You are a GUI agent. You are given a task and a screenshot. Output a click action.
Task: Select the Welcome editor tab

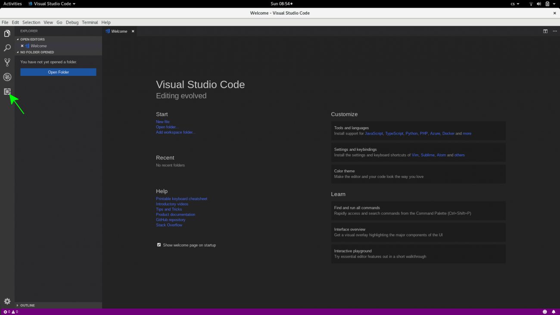(x=120, y=31)
